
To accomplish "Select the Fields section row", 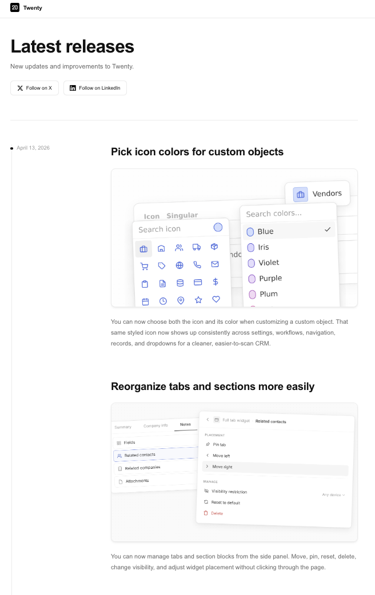I will point(155,442).
